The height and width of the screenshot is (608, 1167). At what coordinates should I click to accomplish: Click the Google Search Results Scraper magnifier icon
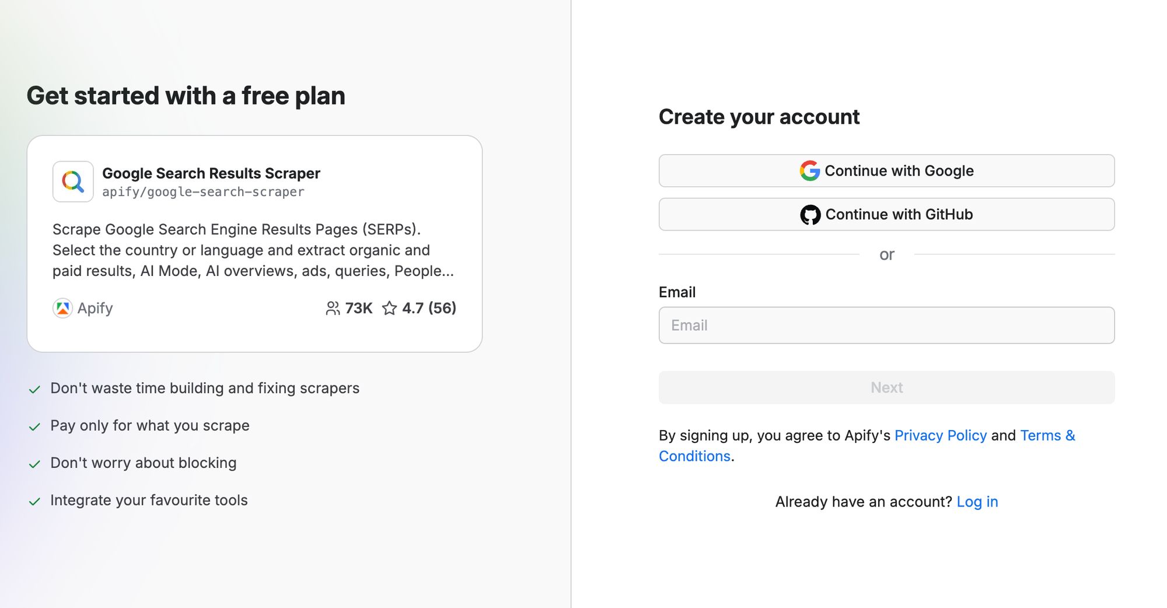(72, 181)
